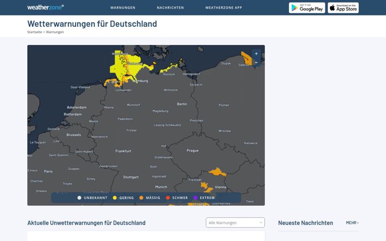The image size is (386, 241).
Task: Click the Wroclaw label on the map
Action: (x=225, y=131)
